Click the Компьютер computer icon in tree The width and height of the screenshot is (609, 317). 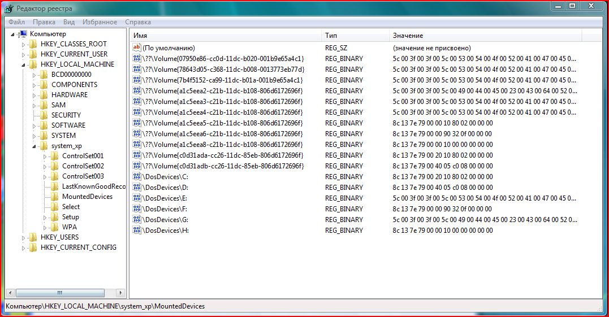click(x=24, y=34)
